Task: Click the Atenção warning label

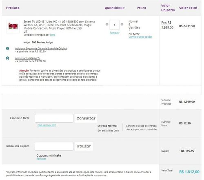Action: point(24,71)
